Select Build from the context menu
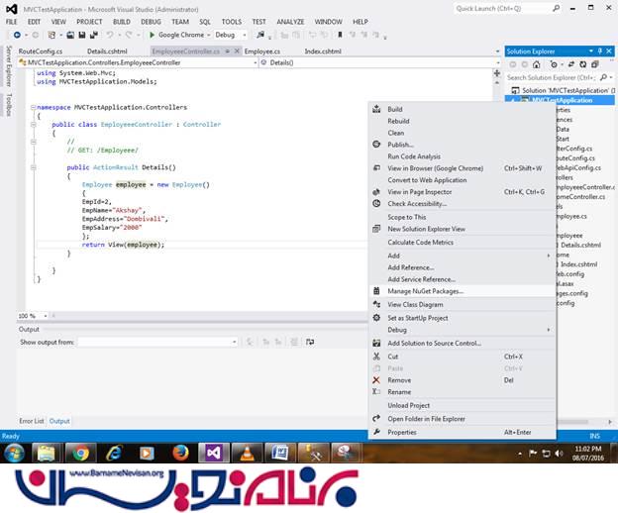618x513 pixels. (x=395, y=109)
